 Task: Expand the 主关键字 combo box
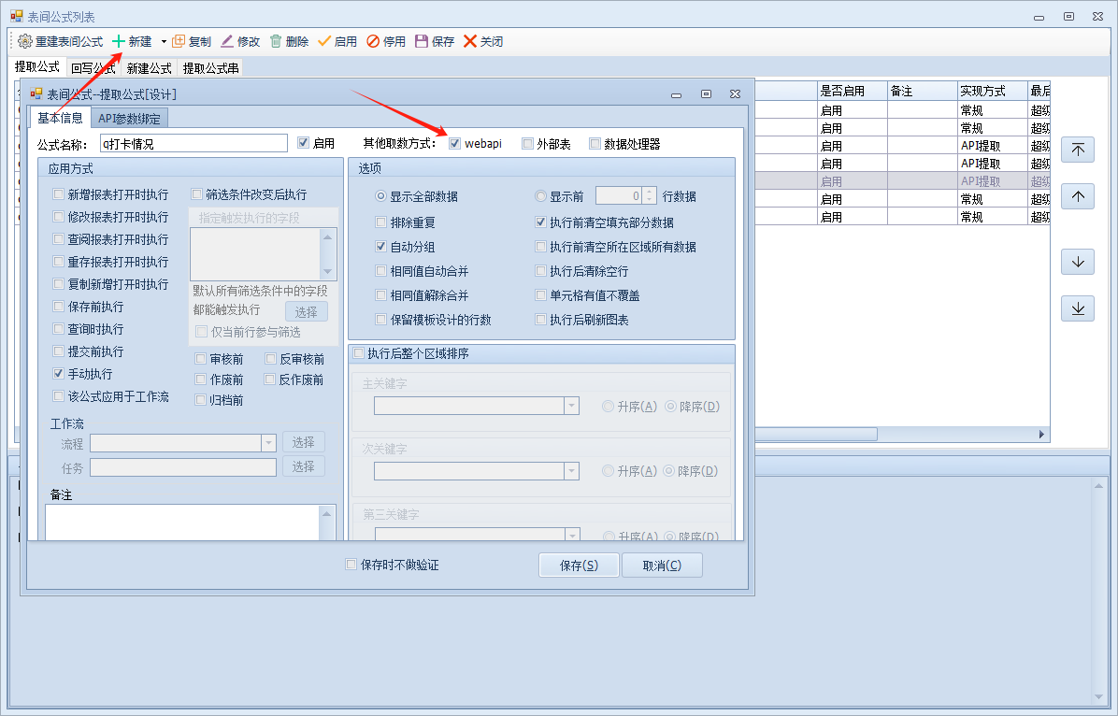coord(570,407)
